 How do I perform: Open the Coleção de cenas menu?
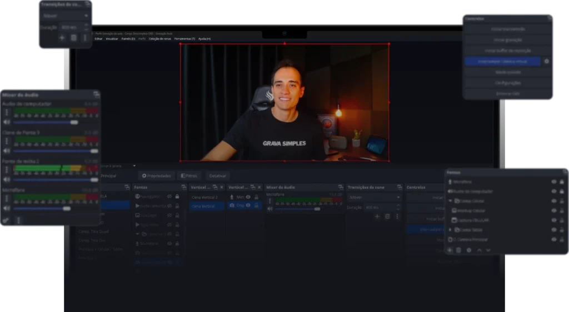pyautogui.click(x=159, y=39)
